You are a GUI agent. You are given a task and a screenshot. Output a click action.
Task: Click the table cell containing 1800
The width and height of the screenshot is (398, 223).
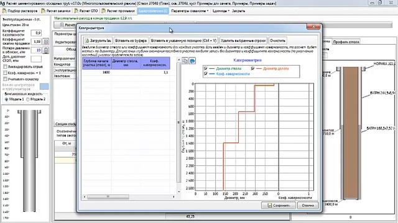[97, 72]
